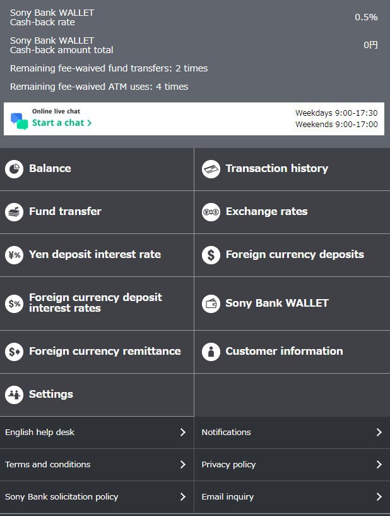The height and width of the screenshot is (516, 390).
Task: Expand the Notifications chevron arrow
Action: coord(379,433)
